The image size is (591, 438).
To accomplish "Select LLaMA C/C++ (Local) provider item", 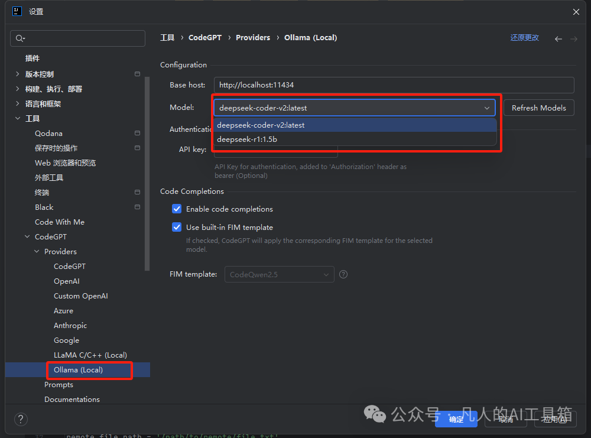I will [x=90, y=355].
